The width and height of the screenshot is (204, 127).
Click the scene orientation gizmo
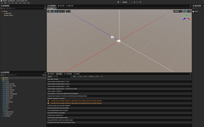(187, 17)
